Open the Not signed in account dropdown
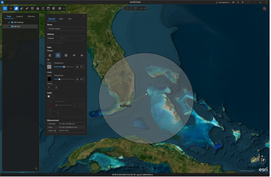Image resolution: width=271 pixels, height=177 pixels. [224, 3]
